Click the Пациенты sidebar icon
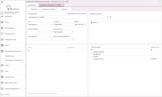 (x=2, y=16)
